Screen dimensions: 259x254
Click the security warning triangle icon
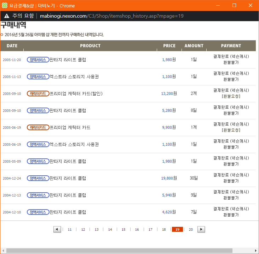[7, 16]
